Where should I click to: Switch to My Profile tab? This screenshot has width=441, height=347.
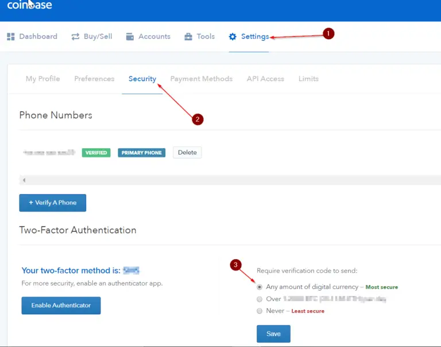(42, 79)
